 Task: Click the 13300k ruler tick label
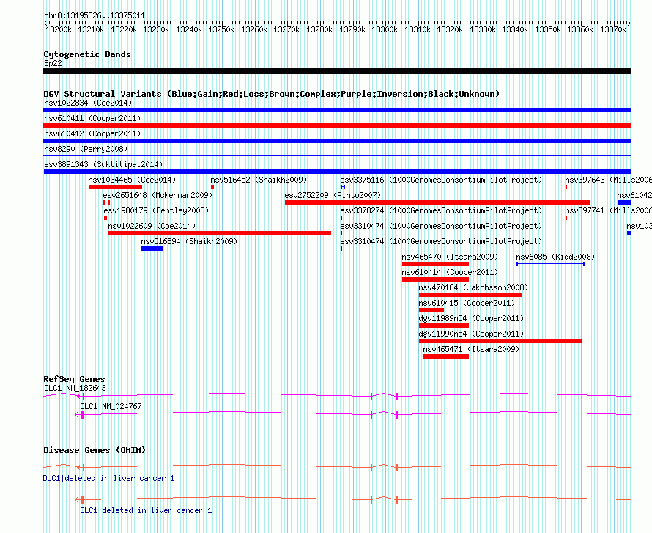(x=385, y=29)
